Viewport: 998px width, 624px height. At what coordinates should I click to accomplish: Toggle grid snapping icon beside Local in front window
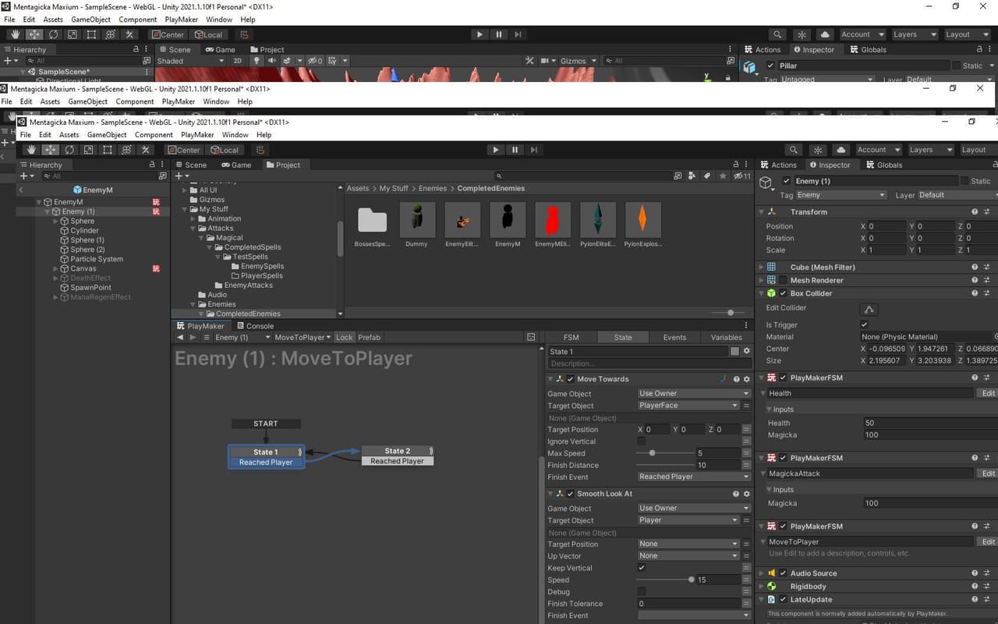[260, 150]
